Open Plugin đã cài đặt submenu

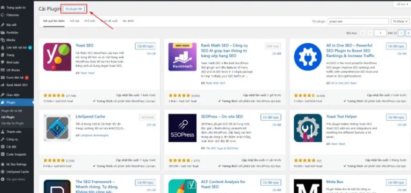12,111
